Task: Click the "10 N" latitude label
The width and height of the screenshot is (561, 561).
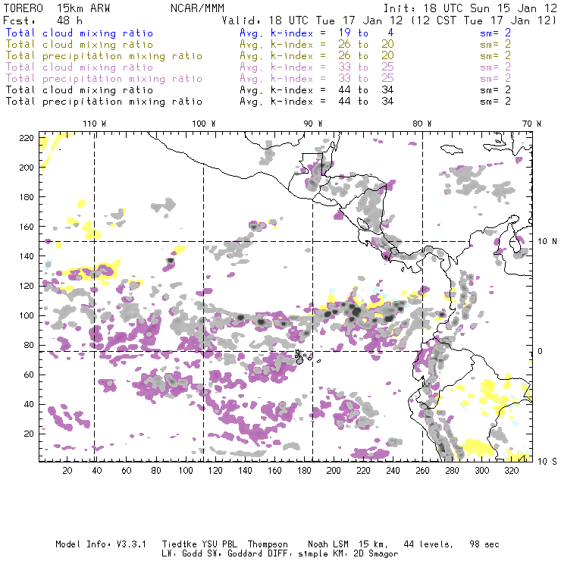Action: point(547,242)
